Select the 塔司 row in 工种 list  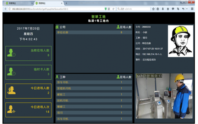tap(94, 113)
